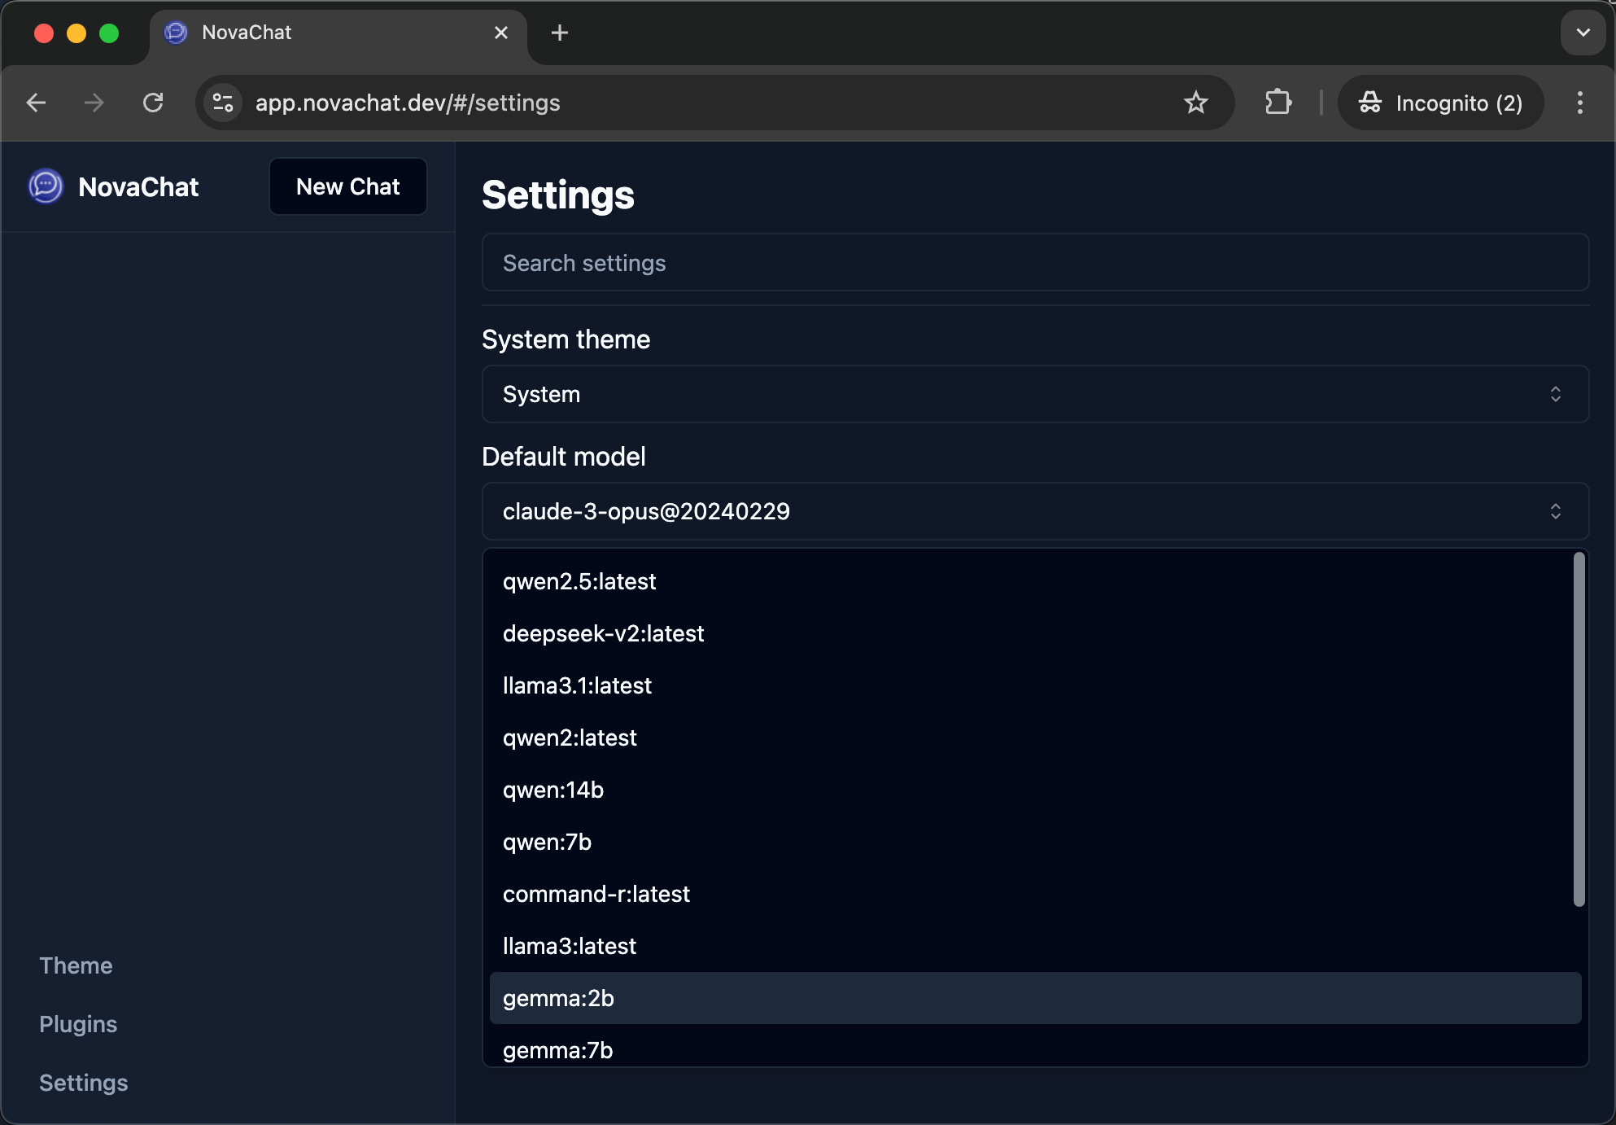Collapse the Default model dropdown

(1035, 511)
